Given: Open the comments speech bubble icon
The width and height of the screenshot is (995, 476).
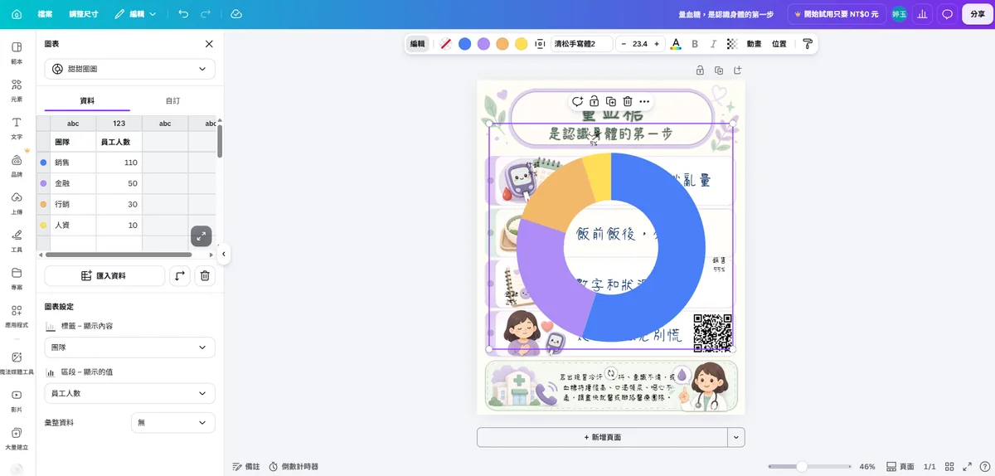Looking at the screenshot, I should pos(947,14).
